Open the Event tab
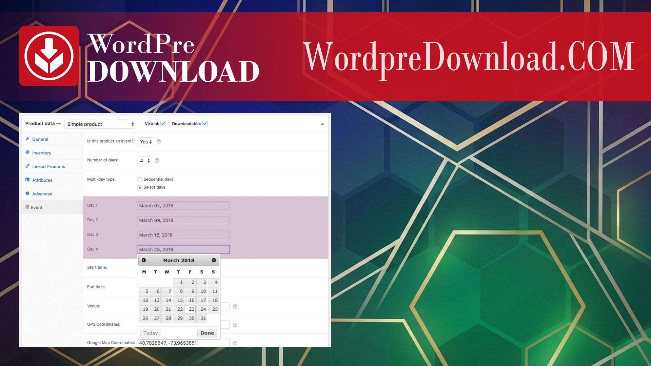Screen dimensions: 651x366 [x=52, y=207]
